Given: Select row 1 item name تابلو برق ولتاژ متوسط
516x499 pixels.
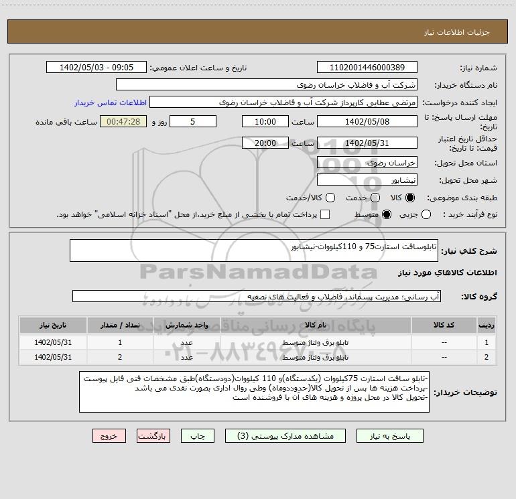Looking at the screenshot, I should [x=315, y=342].
